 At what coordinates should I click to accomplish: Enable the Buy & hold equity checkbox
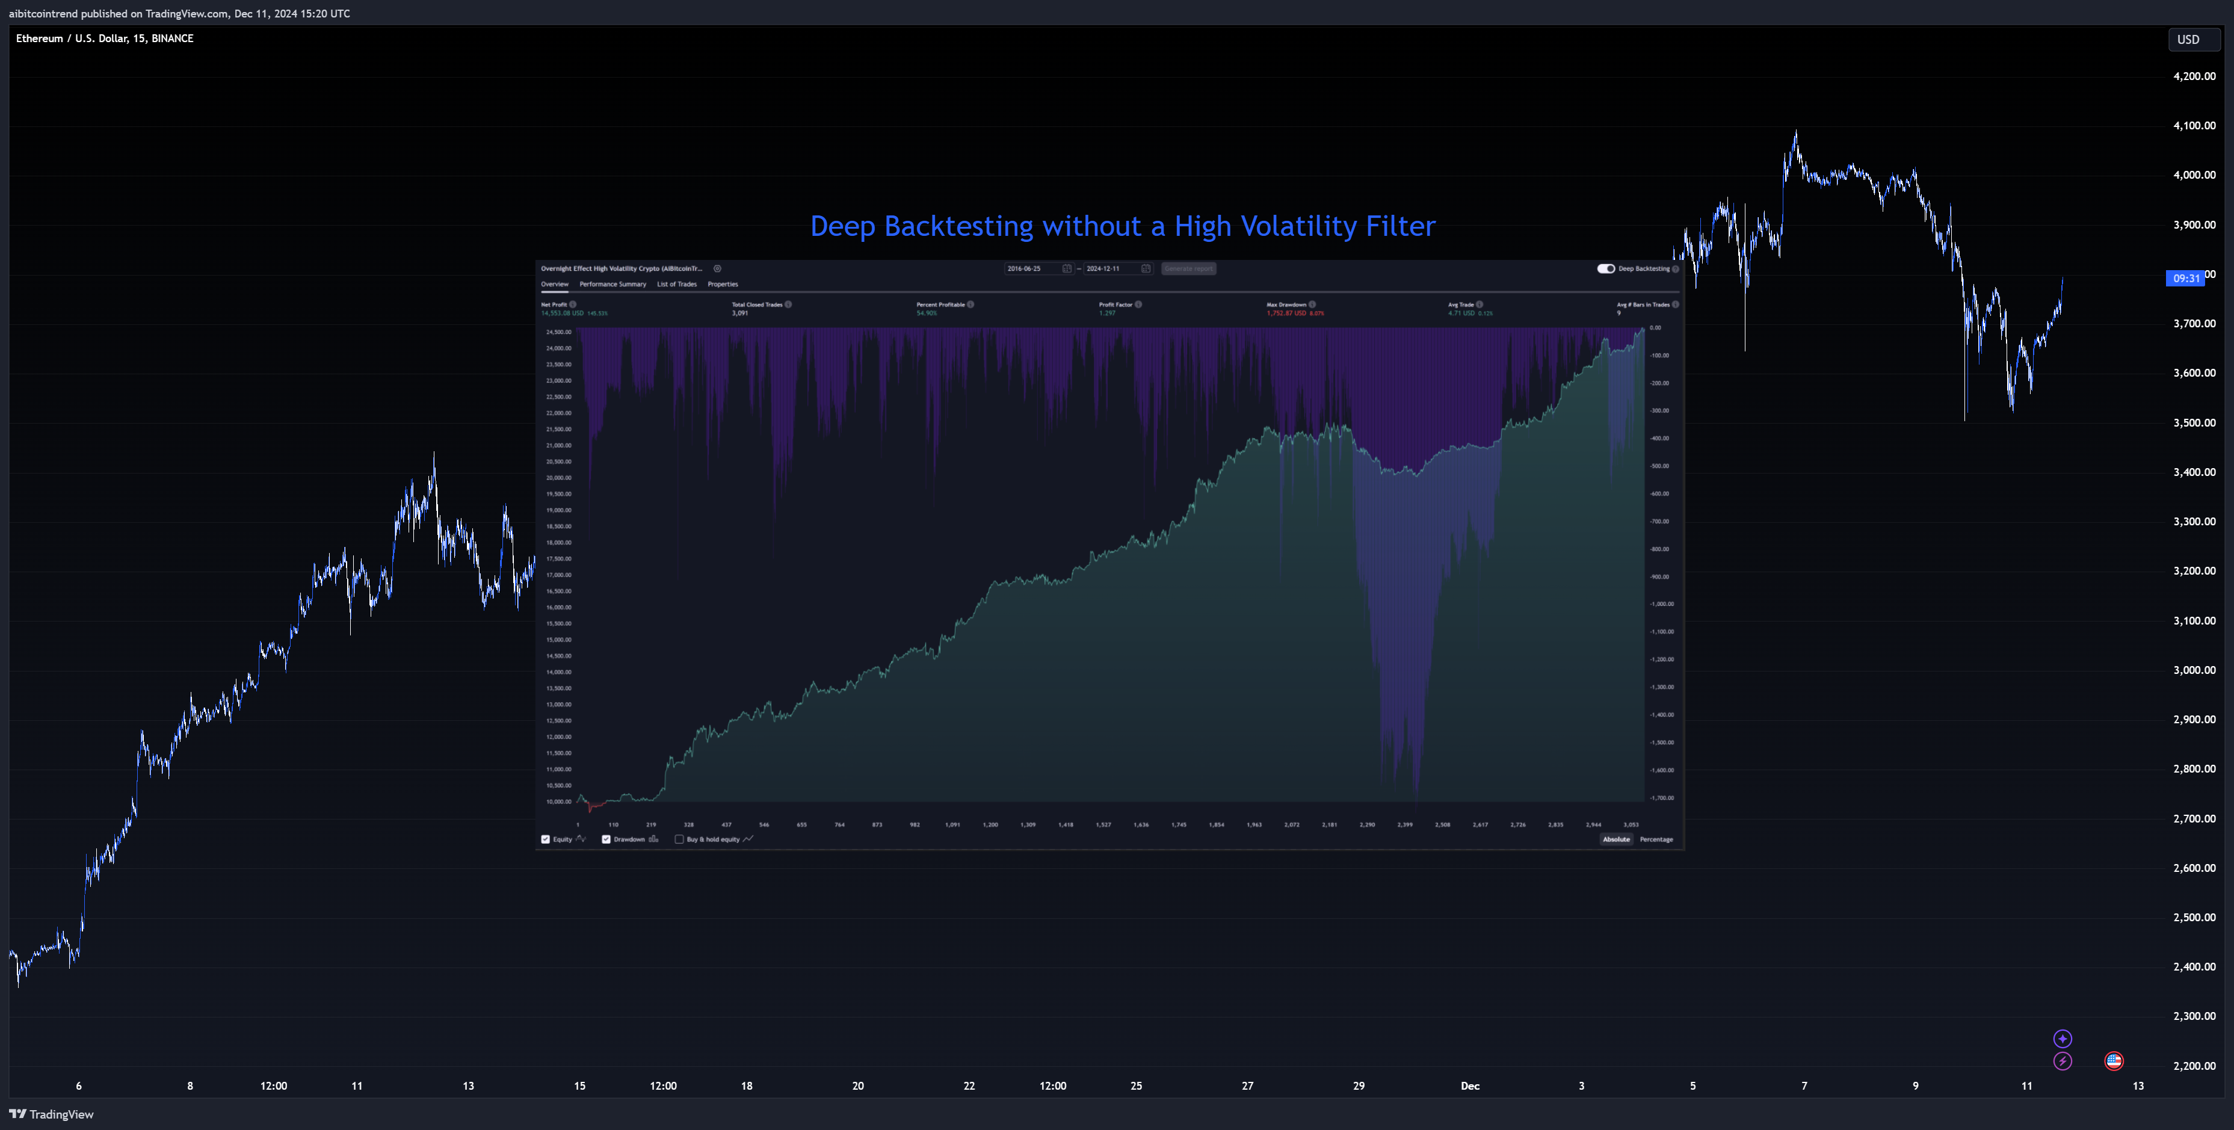(679, 839)
